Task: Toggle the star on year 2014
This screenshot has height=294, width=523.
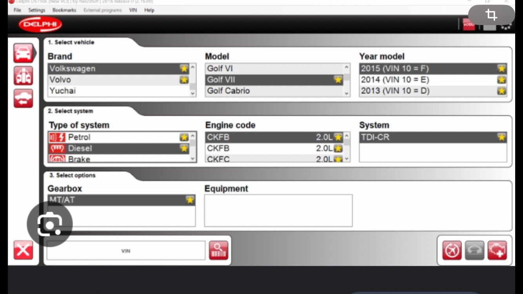Action: pyautogui.click(x=501, y=80)
